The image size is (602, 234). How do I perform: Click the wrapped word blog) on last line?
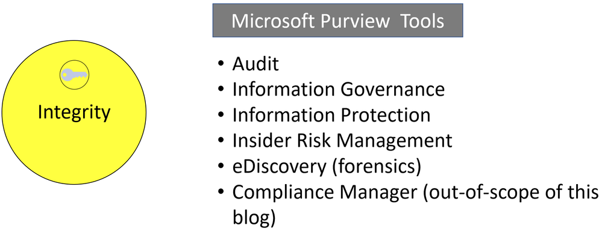click(254, 218)
